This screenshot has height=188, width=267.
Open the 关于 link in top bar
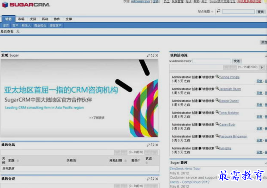coord(204,1)
